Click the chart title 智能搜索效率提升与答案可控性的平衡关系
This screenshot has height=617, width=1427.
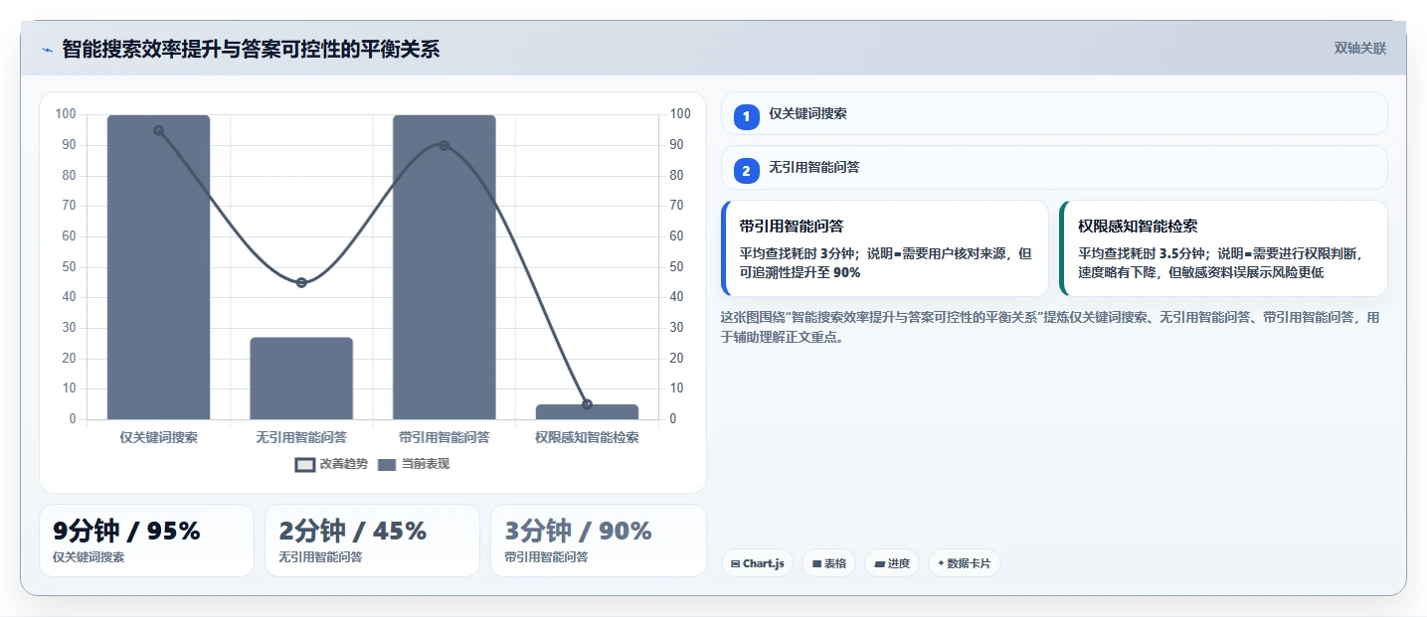[x=251, y=49]
